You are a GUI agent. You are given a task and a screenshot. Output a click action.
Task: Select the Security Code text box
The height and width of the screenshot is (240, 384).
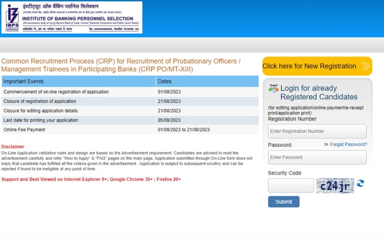tap(290, 185)
